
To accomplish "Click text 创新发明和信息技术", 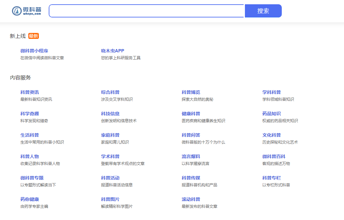I will click(119, 121).
